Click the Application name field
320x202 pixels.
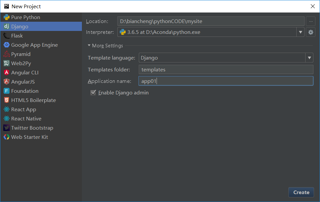[x=226, y=81]
